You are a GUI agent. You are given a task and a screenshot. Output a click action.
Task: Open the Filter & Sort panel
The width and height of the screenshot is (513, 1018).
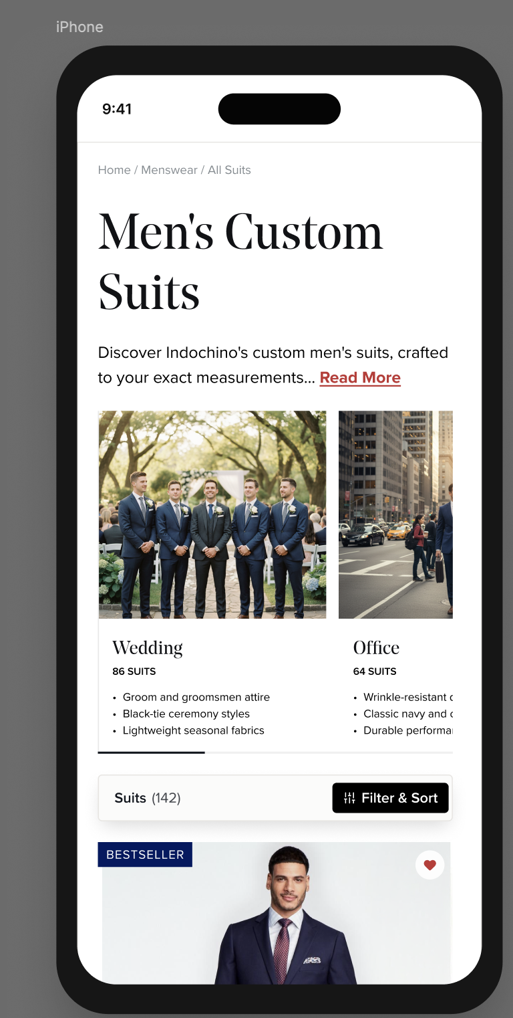[x=390, y=798]
